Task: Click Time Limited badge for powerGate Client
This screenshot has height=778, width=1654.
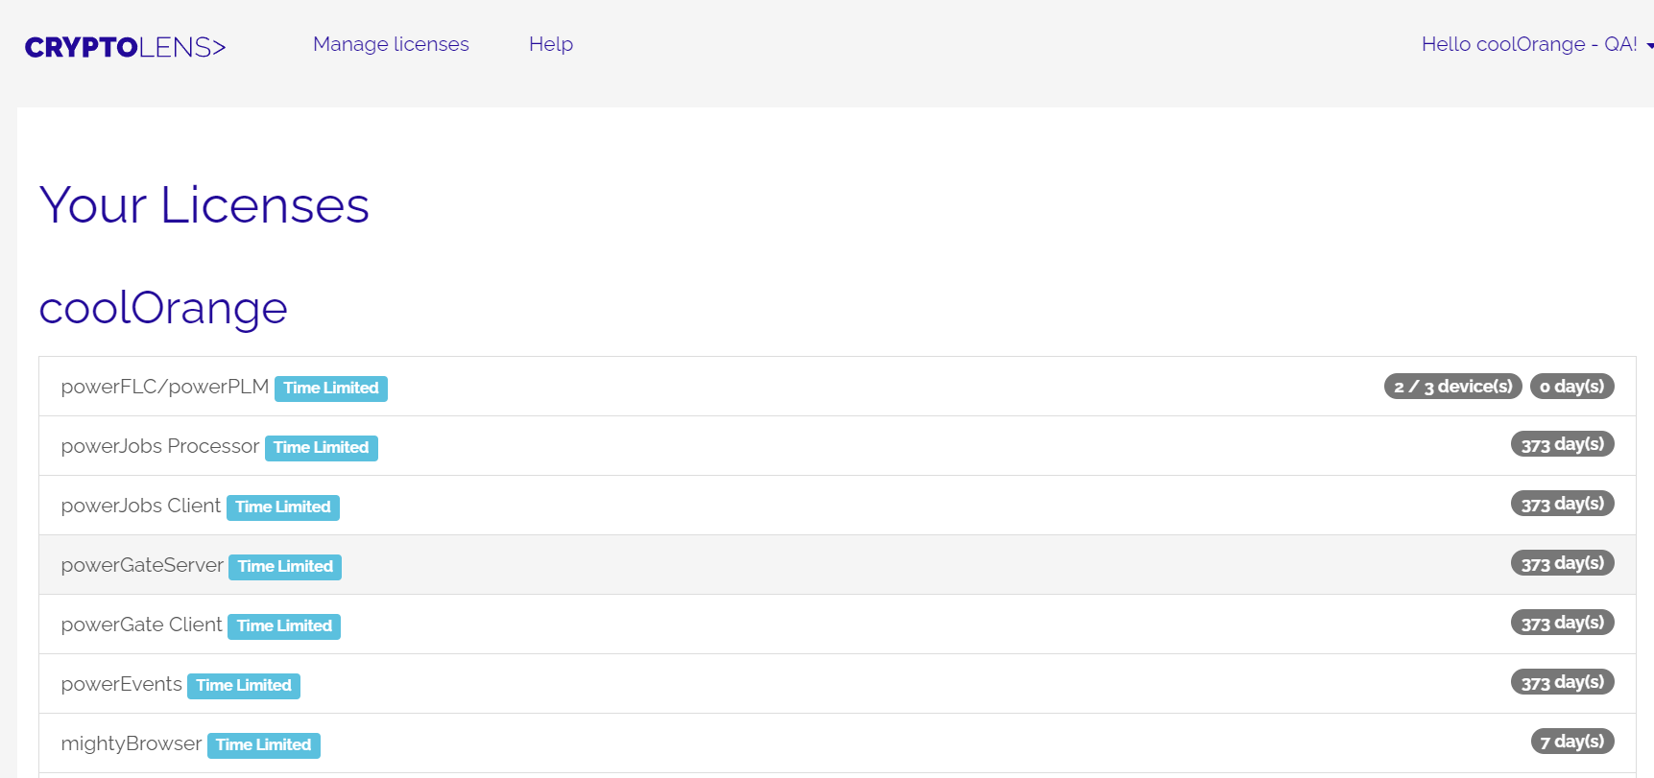Action: 284,626
